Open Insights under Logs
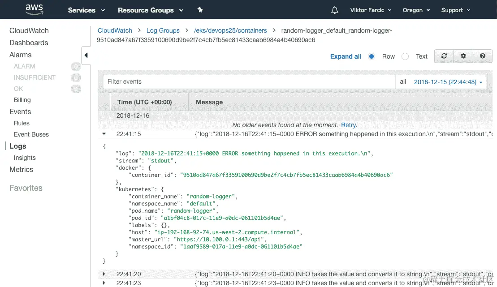The height and width of the screenshot is (287, 497). pos(25,158)
